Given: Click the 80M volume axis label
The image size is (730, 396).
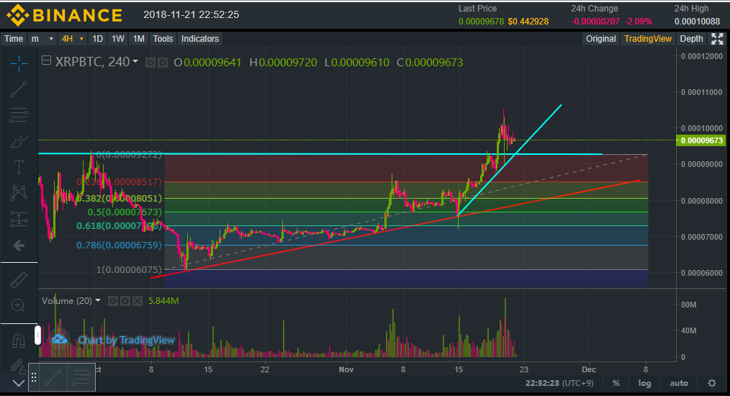Looking at the screenshot, I should [688, 305].
